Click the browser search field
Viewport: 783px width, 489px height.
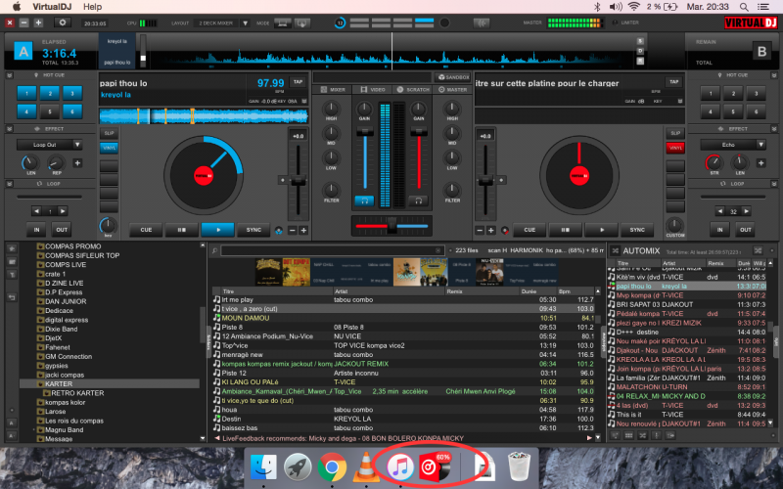click(332, 250)
